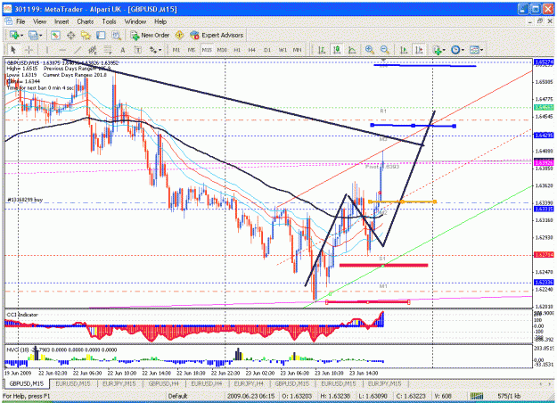Image resolution: width=557 pixels, height=403 pixels.
Task: Switch to the EURJPY,H4 chart tab
Action: [x=249, y=383]
